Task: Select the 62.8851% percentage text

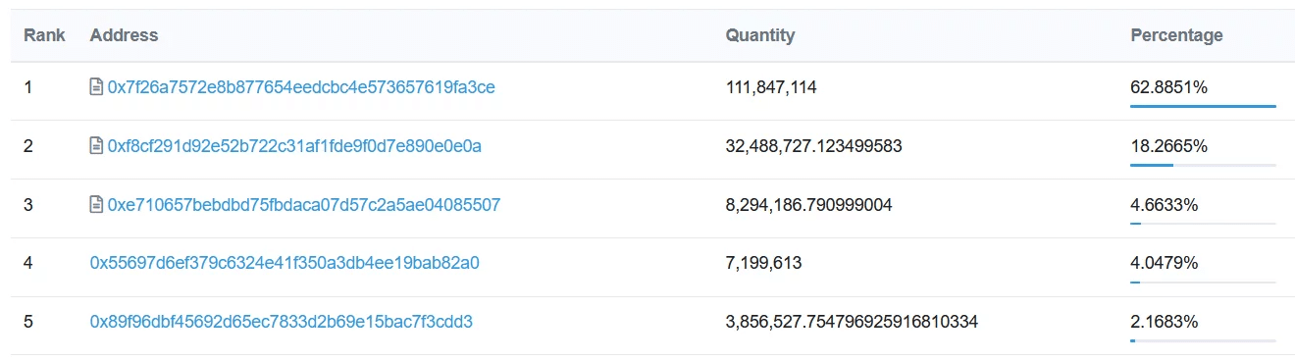Action: click(1168, 87)
